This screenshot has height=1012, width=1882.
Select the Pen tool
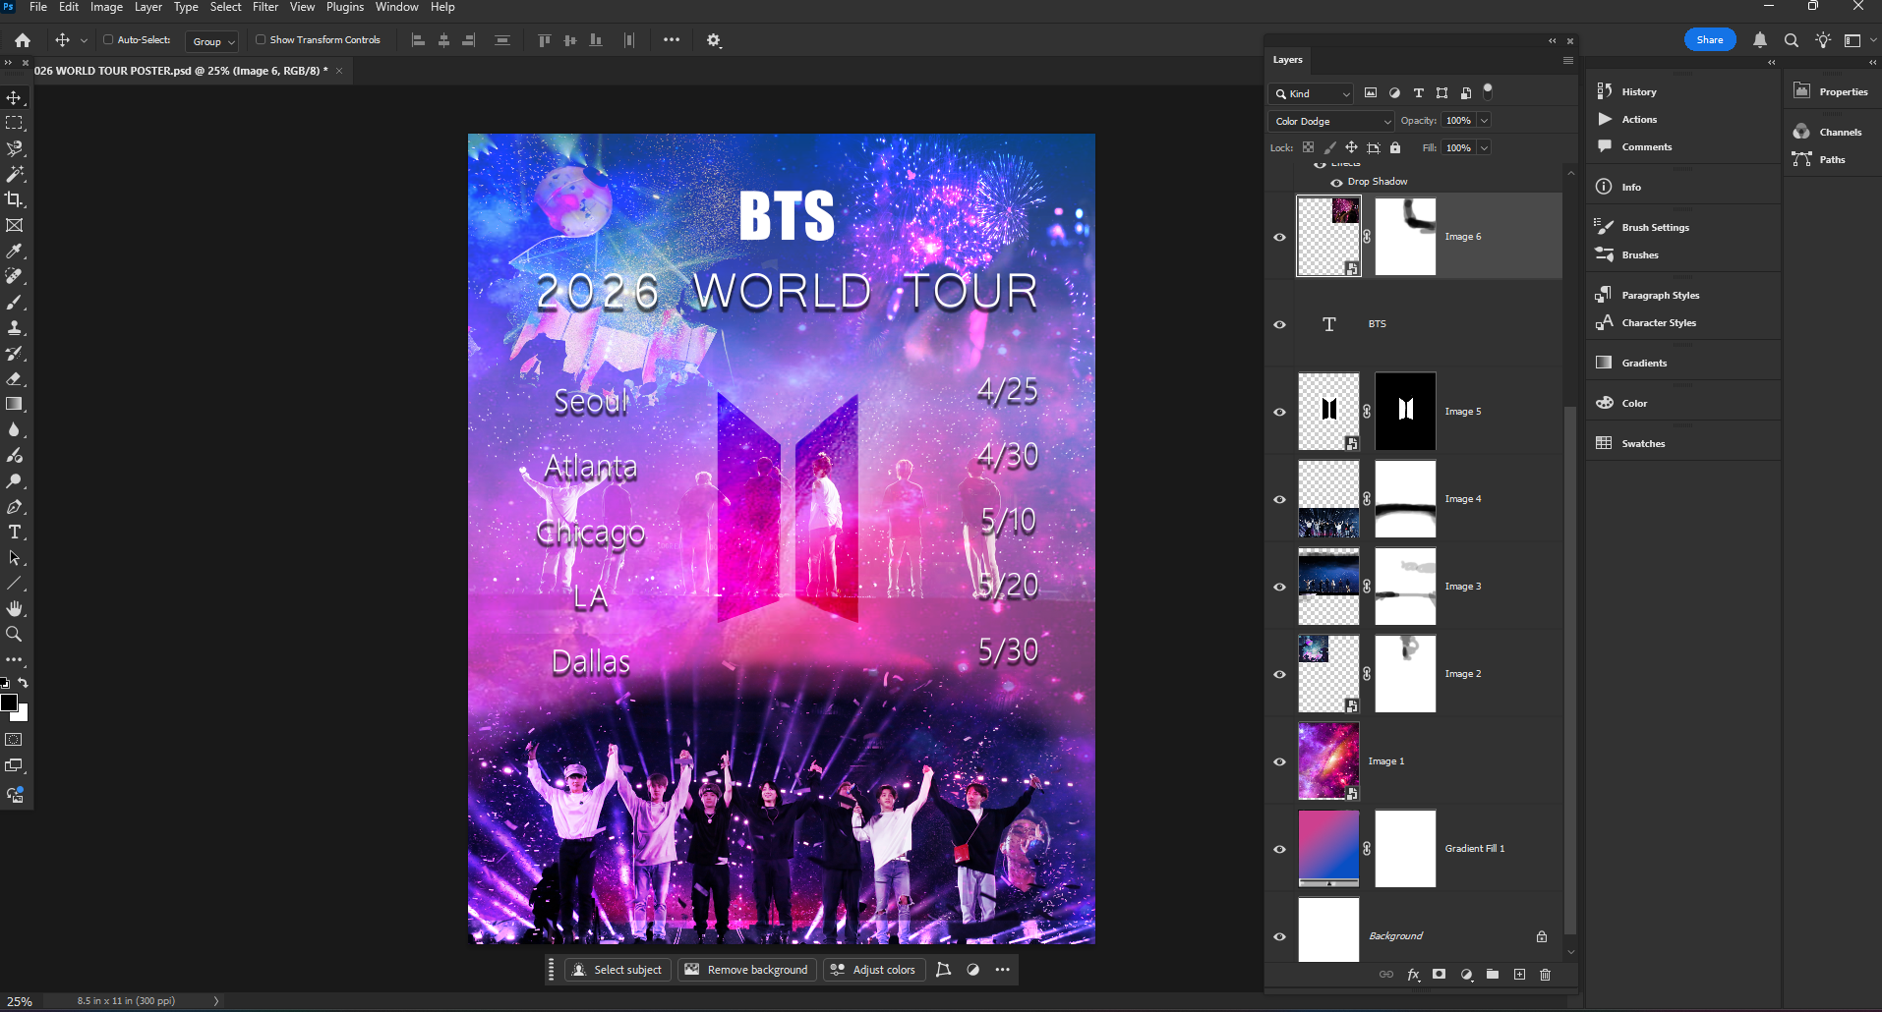(14, 507)
